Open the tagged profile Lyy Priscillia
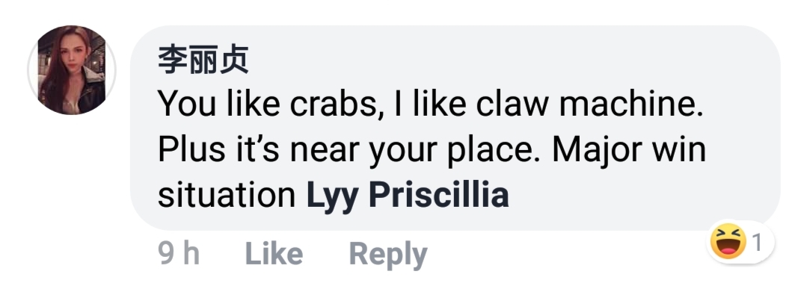807x292 pixels. (408, 196)
